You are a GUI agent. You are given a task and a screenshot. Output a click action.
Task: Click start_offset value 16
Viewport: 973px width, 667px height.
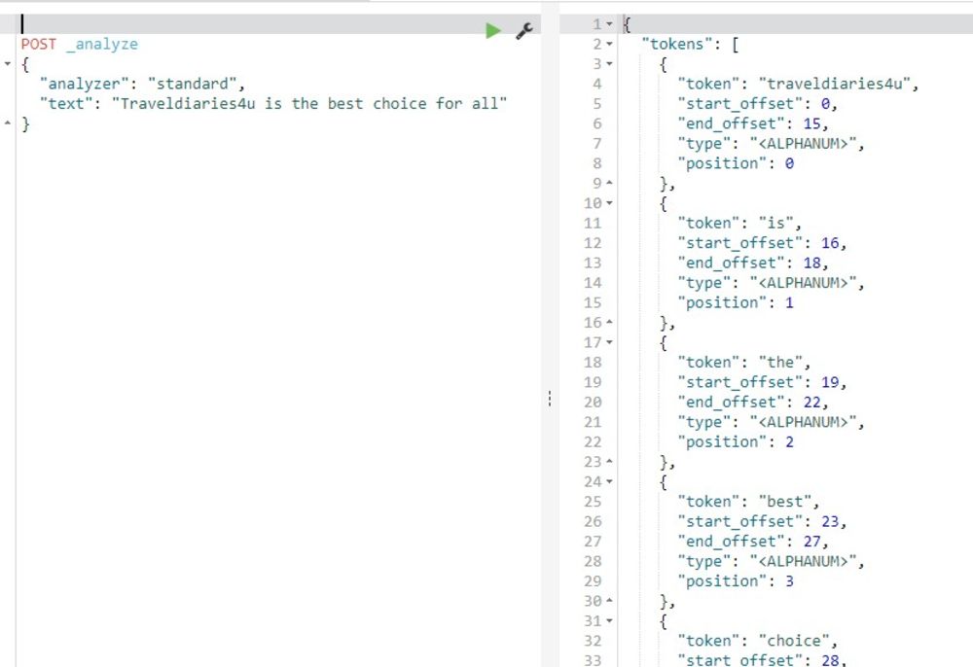(830, 243)
